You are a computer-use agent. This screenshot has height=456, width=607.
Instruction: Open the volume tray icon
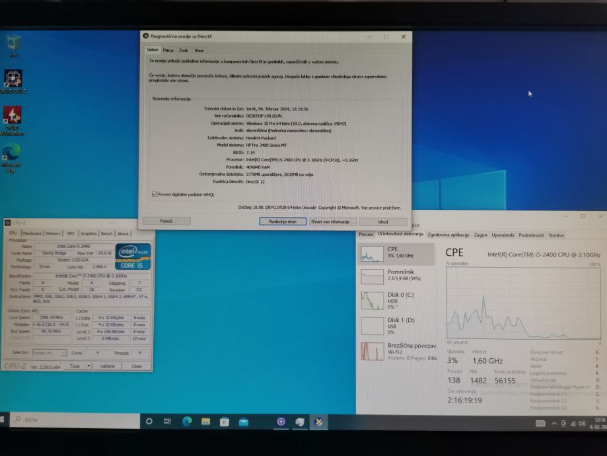[x=581, y=424]
